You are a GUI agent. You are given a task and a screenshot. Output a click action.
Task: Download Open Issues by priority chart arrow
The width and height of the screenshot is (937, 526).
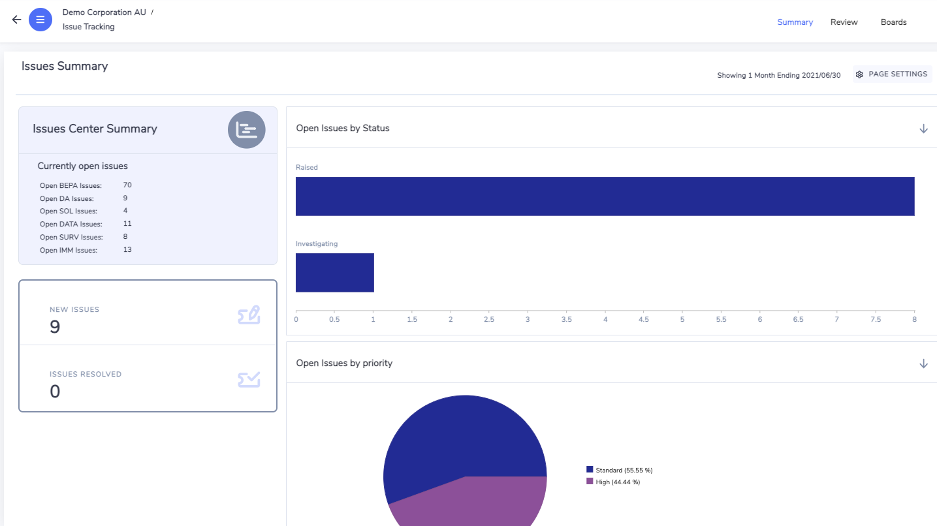pyautogui.click(x=923, y=364)
